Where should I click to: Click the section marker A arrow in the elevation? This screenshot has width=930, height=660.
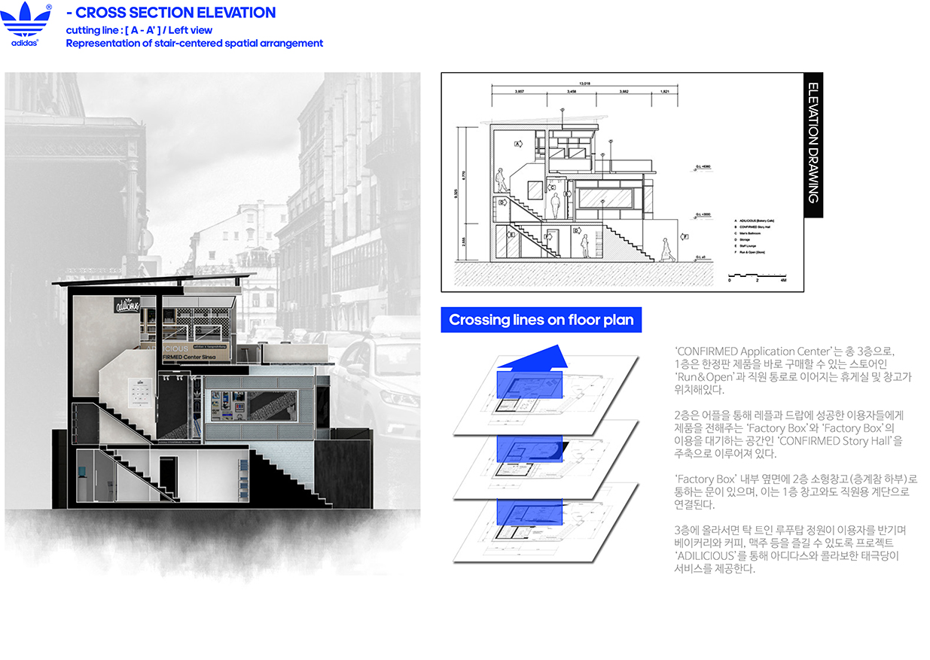[518, 143]
